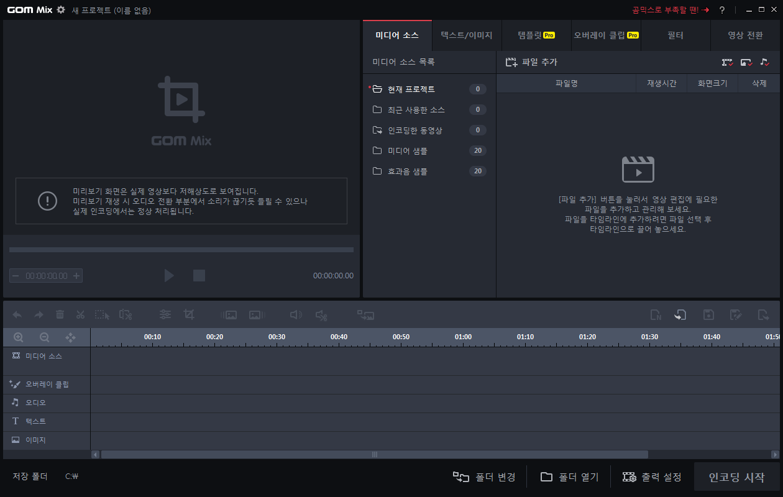This screenshot has height=497, width=783.
Task: Click the image fade-out icon
Action: (257, 315)
